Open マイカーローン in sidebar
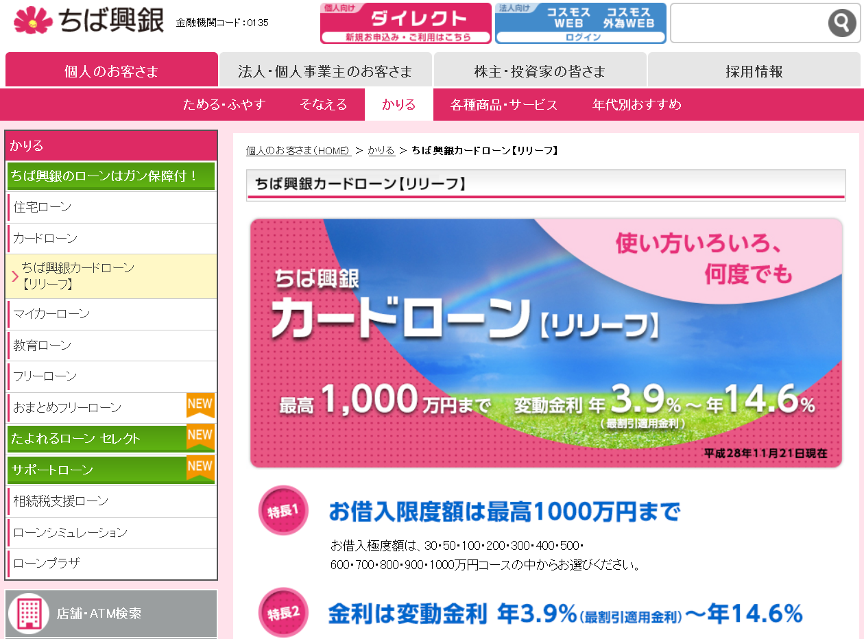Viewport: 864px width, 639px height. pyautogui.click(x=111, y=314)
